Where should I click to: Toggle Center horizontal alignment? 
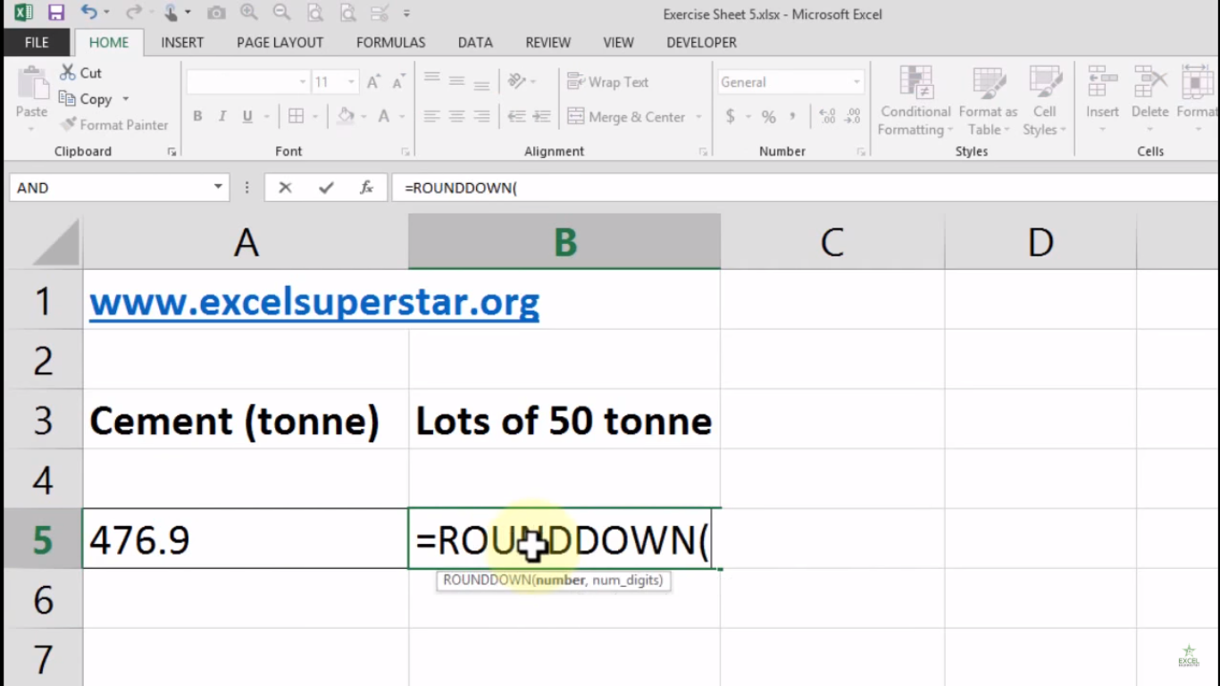pos(456,116)
